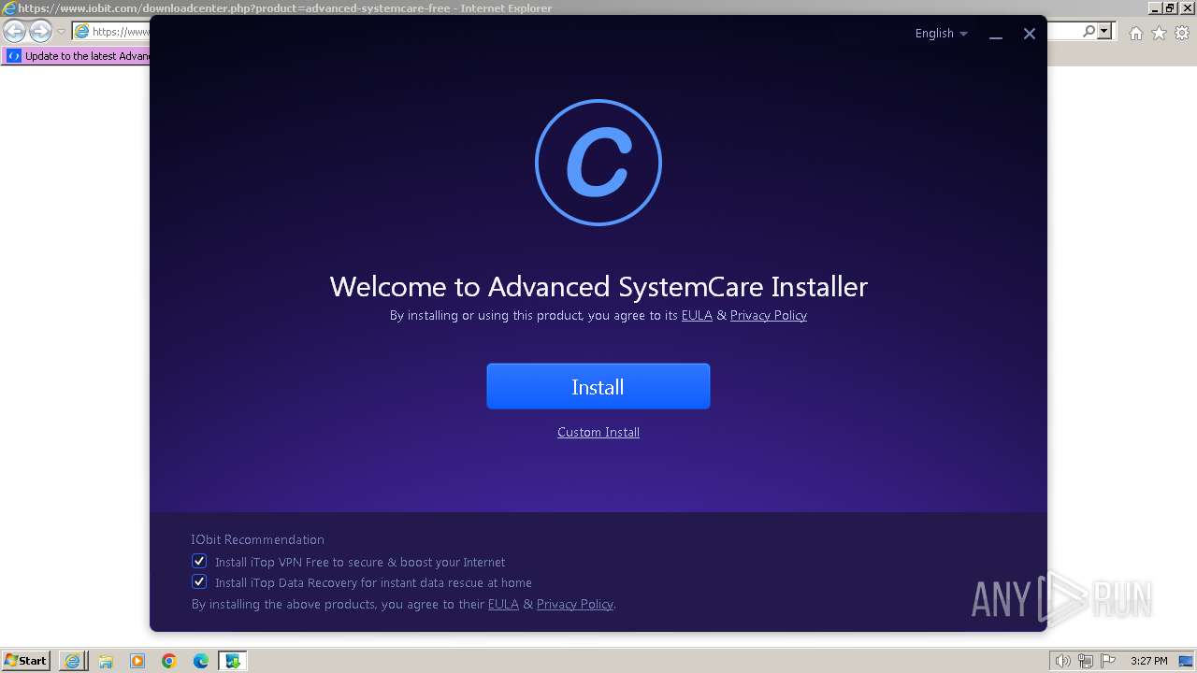Open the Custom Install link
This screenshot has width=1197, height=673.
tap(598, 432)
